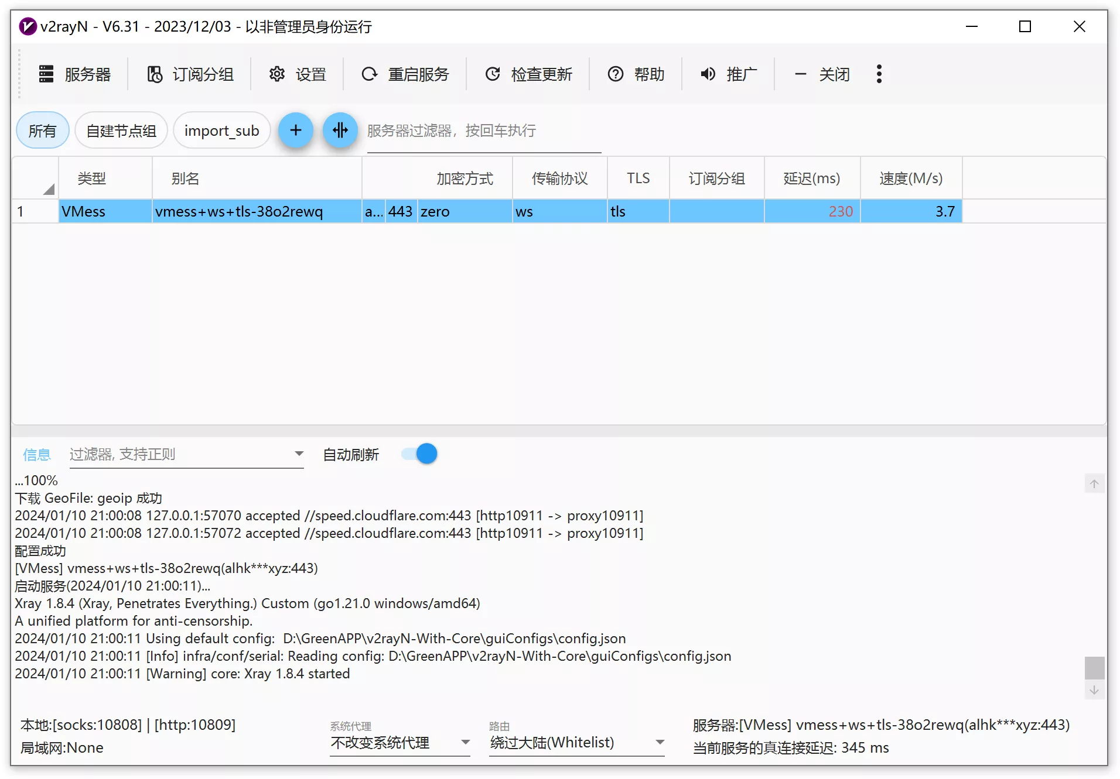Open the 服务器 (Servers) menu
Image resolution: width=1120 pixels, height=779 pixels.
(74, 74)
